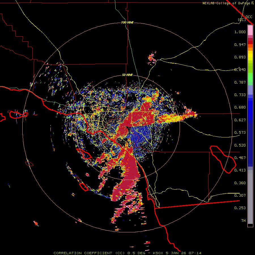Image resolution: width=255 pixels, height=255 pixels.
Task: Click the [CC] label above color bar
Action: (242, 20)
